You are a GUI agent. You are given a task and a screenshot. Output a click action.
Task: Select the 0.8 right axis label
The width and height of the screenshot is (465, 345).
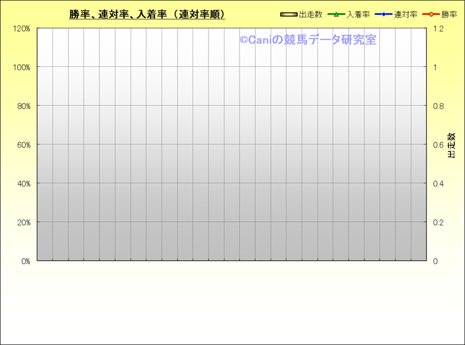438,106
